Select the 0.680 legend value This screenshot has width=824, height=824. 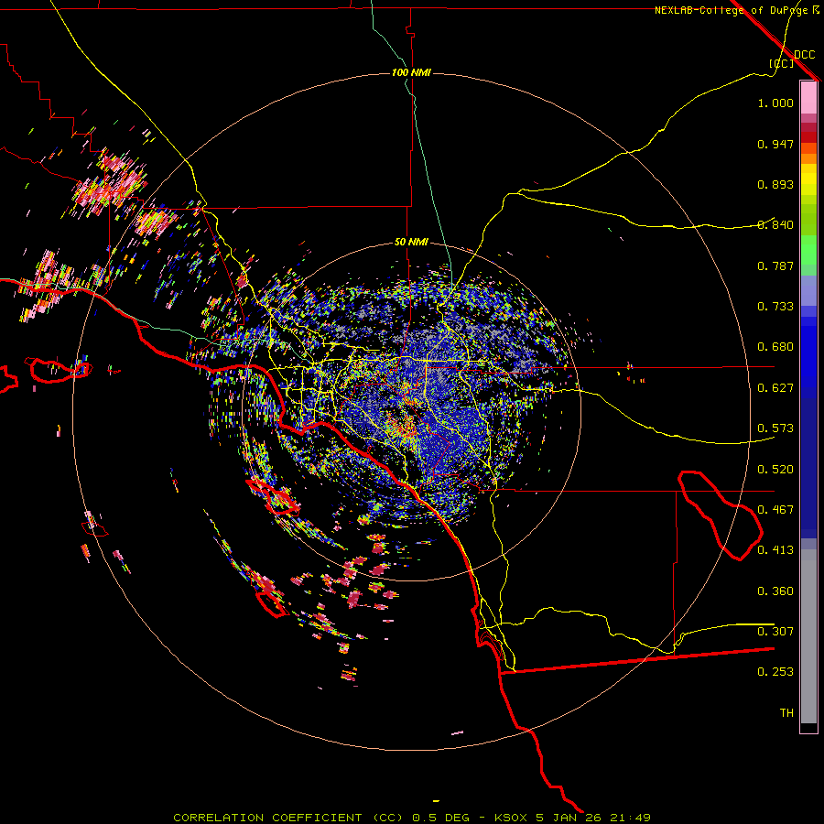pos(775,347)
